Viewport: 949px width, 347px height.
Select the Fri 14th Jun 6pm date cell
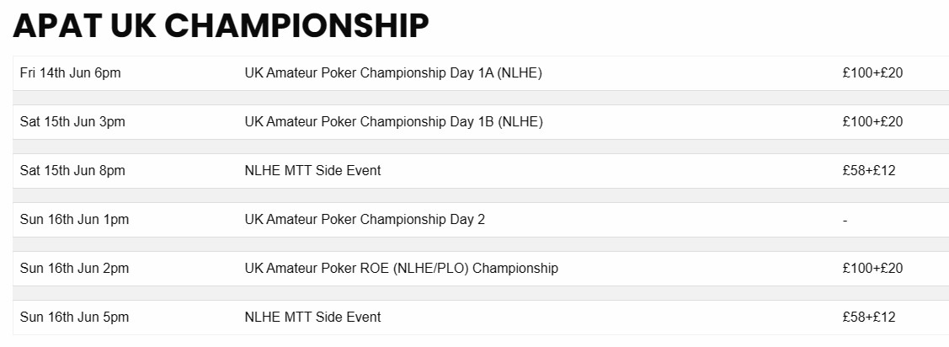[71, 73]
